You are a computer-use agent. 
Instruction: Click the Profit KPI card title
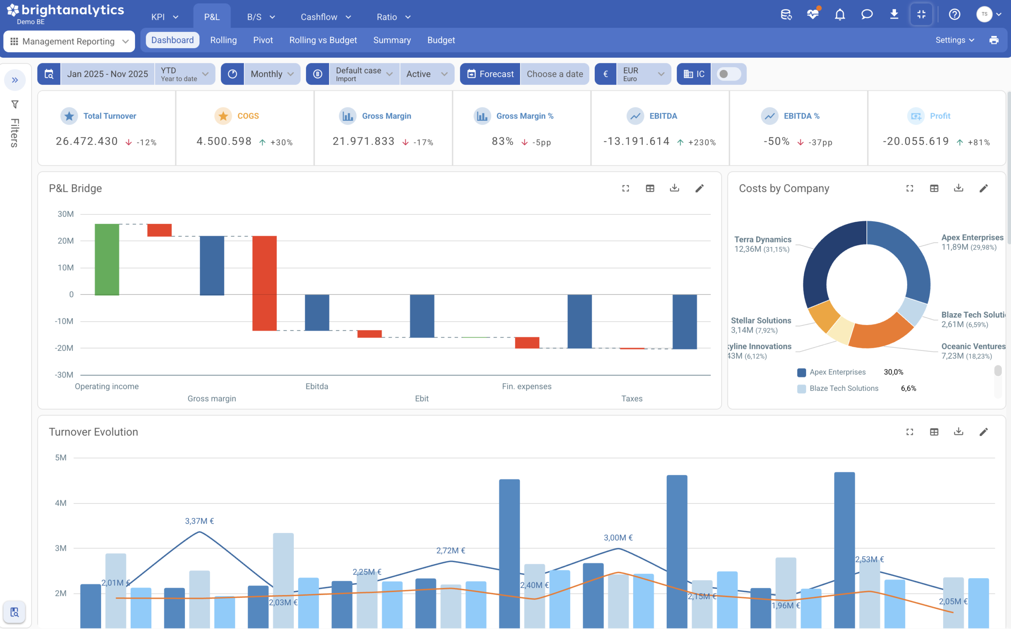tap(940, 116)
